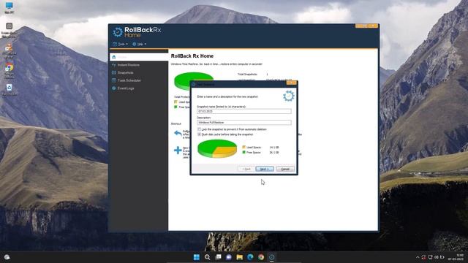
Task: Click the main window Used Space yellow swatch
Action: click(175, 102)
